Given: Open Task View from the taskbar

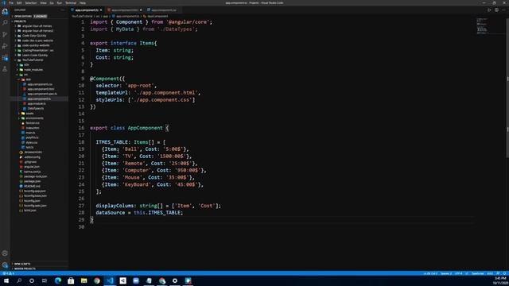Looking at the screenshot, I should point(45,280).
